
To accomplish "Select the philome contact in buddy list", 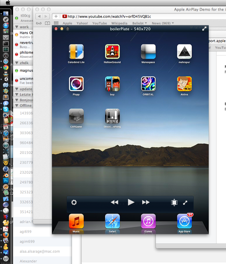I will (23, 54).
